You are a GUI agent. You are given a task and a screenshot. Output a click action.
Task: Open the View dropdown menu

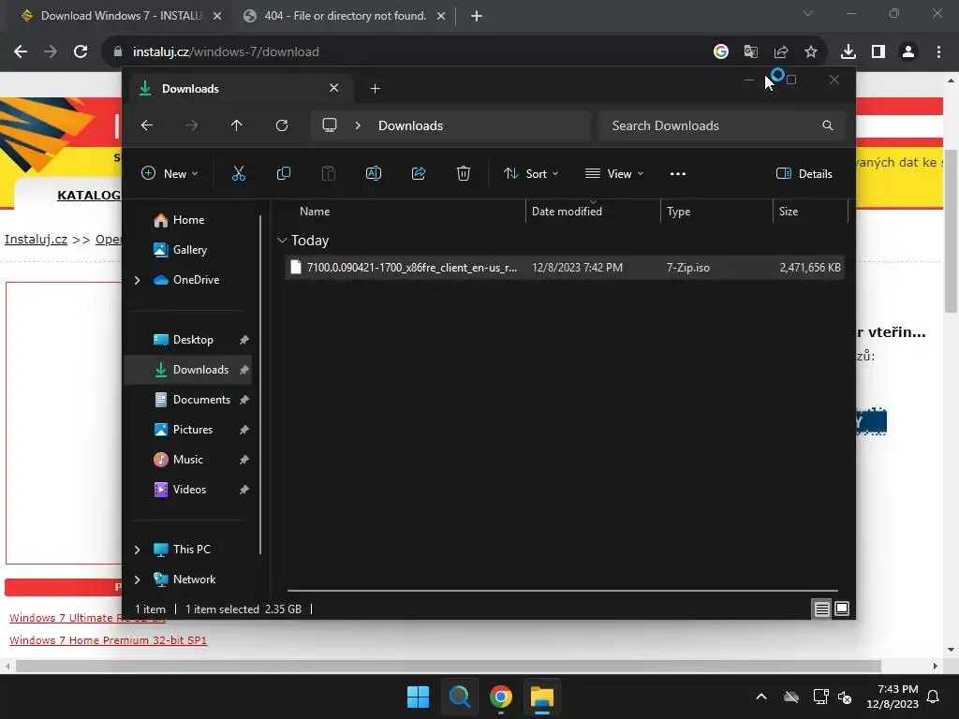pyautogui.click(x=614, y=173)
